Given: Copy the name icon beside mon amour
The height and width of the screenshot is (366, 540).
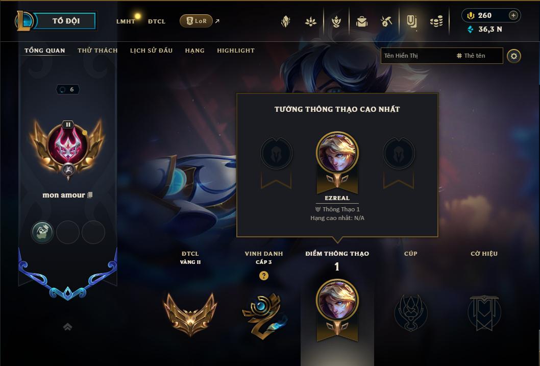Looking at the screenshot, I should pos(90,195).
